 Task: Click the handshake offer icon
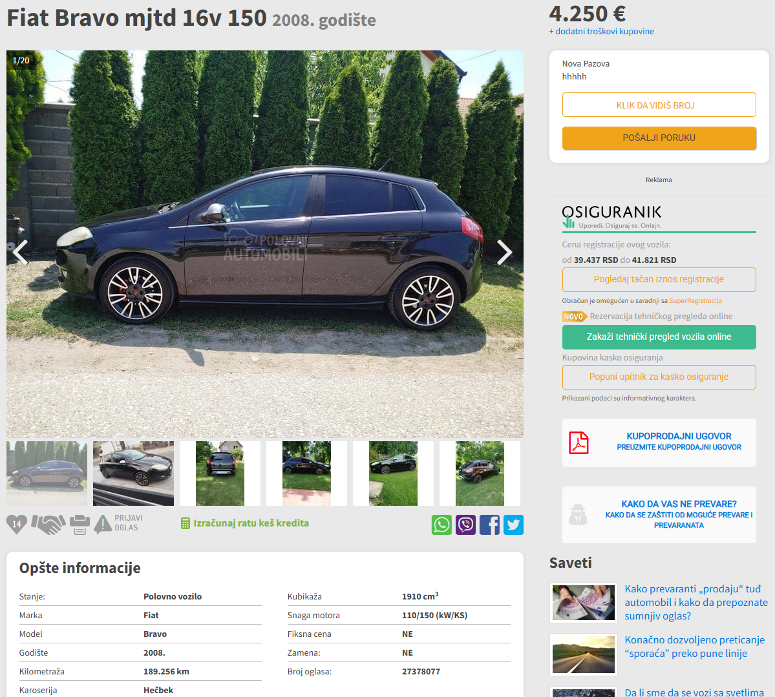[48, 524]
